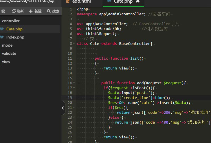Click "$data['create_time']" in line 19
Screen dimensions: 211x143
click(130, 98)
